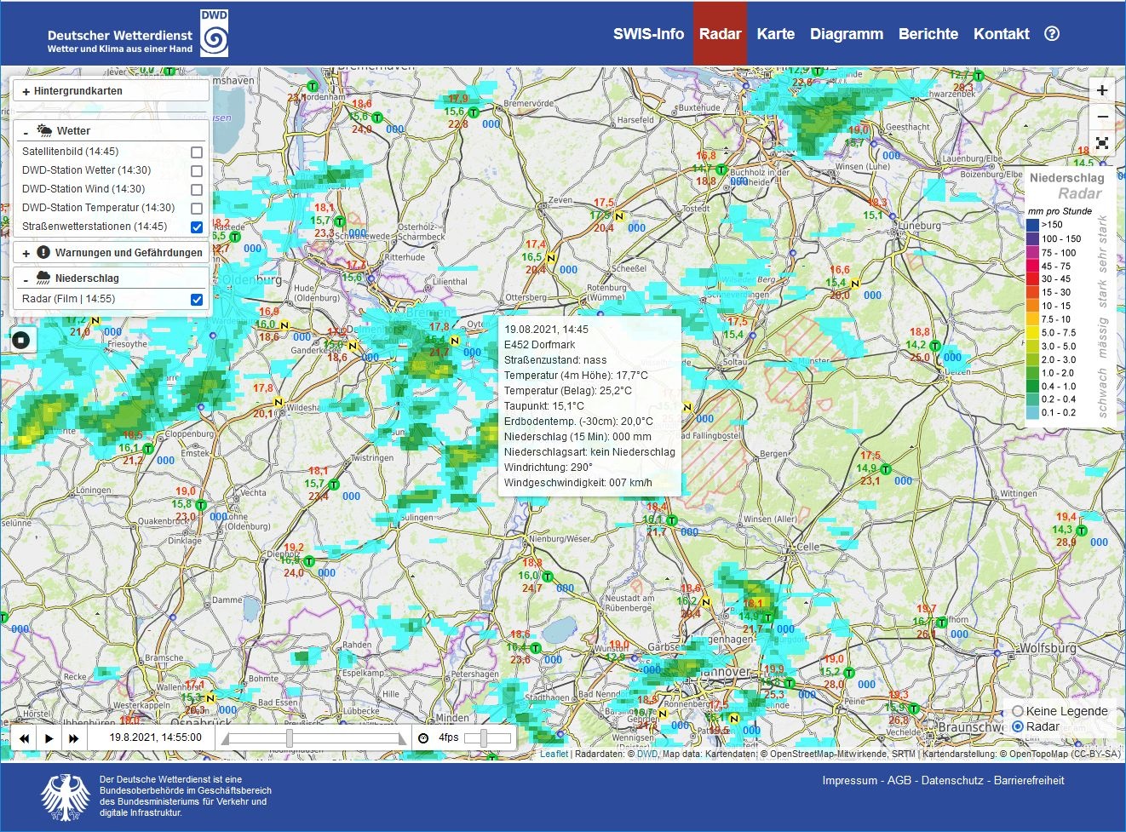The width and height of the screenshot is (1126, 832).
Task: Click the map zoom in plus button
Action: 1101,90
